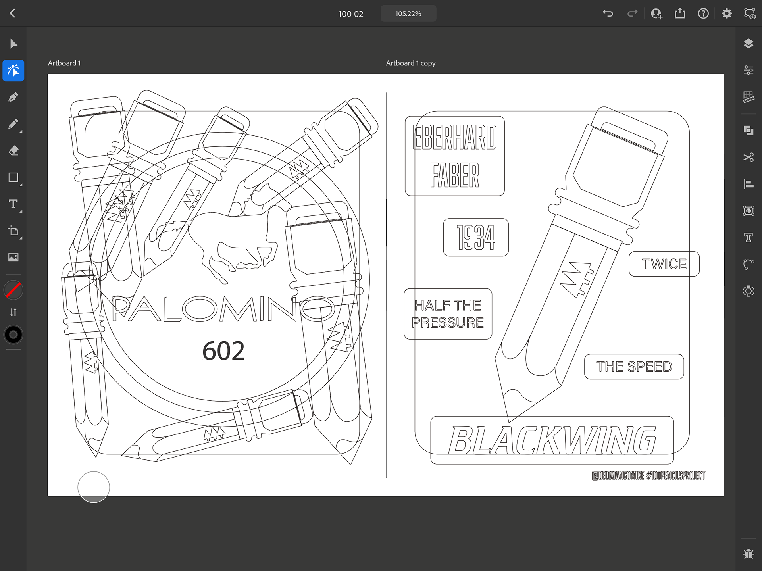
Task: Select the HALF THE PRESSURE box
Action: point(448,314)
